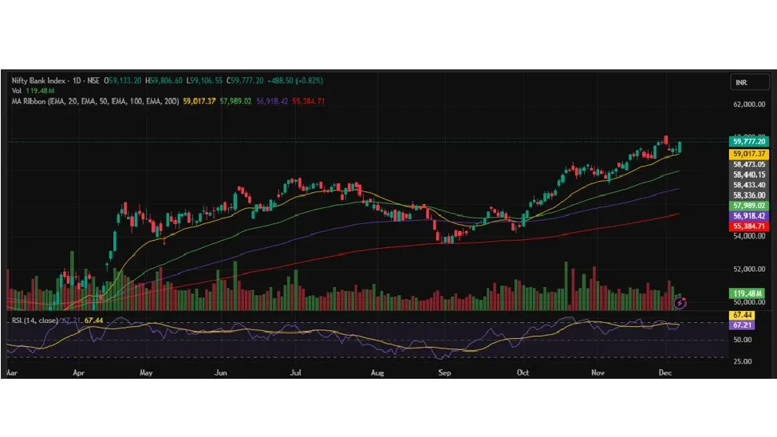Click the Jun label on time axis
The height and width of the screenshot is (437, 777).
click(x=220, y=372)
